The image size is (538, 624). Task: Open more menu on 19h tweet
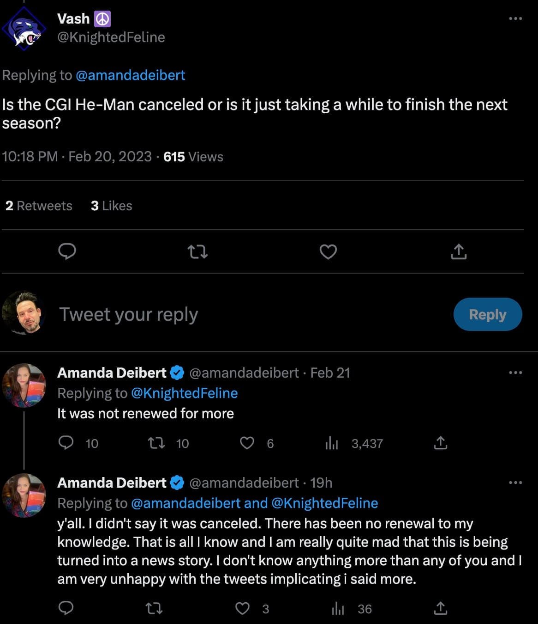tap(515, 483)
